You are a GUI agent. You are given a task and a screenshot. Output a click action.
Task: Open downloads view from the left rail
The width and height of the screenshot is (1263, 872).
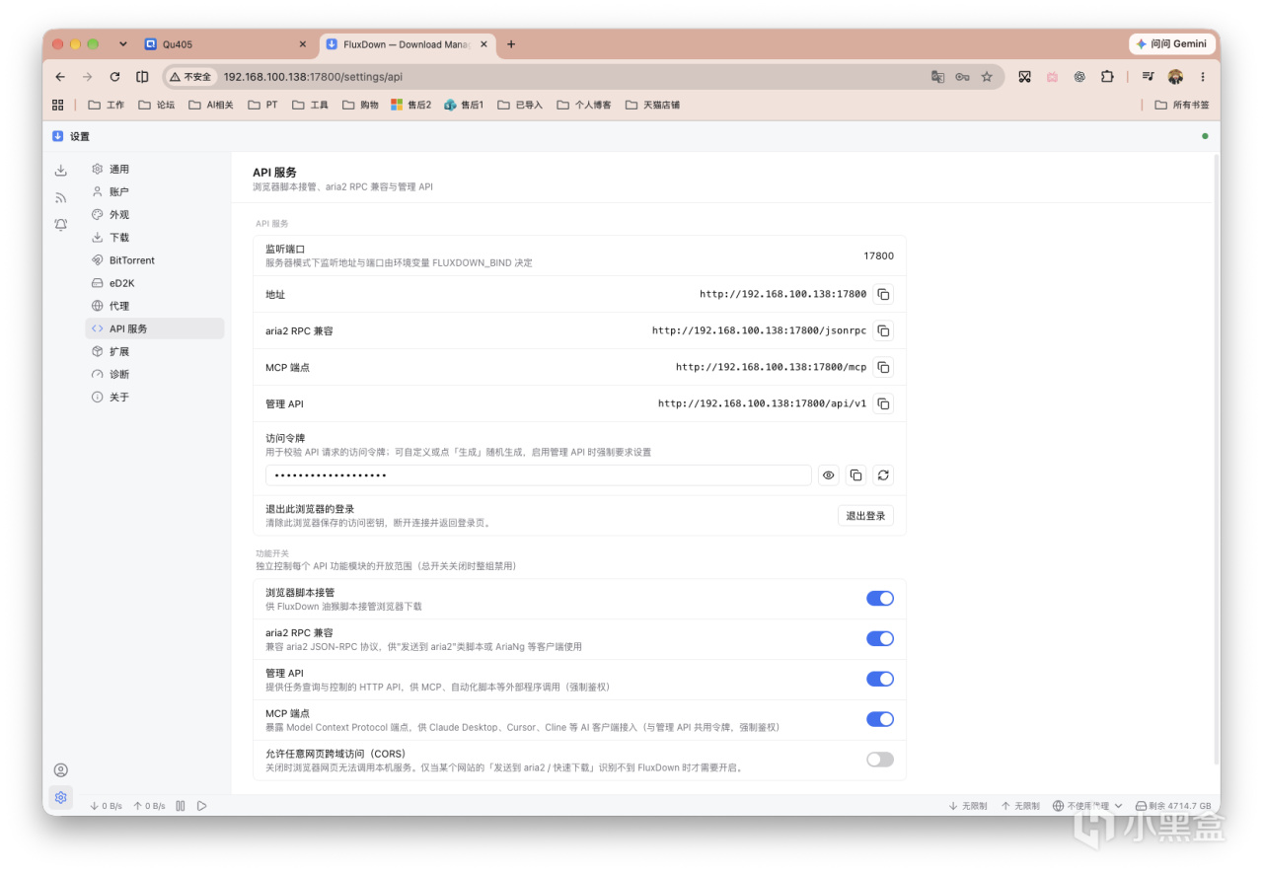(61, 171)
